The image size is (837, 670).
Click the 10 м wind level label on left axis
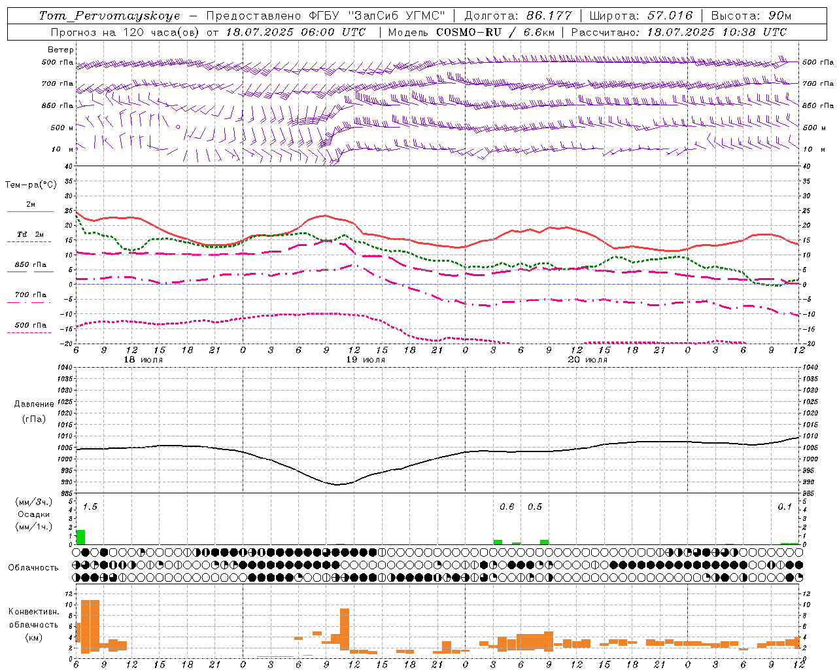coord(62,150)
